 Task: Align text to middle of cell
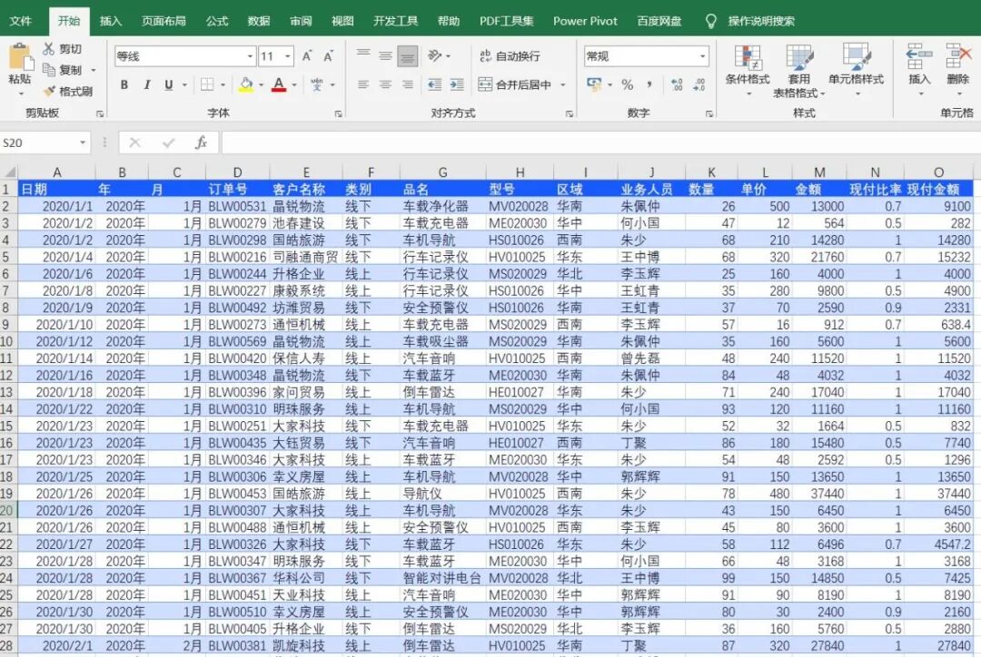[385, 56]
